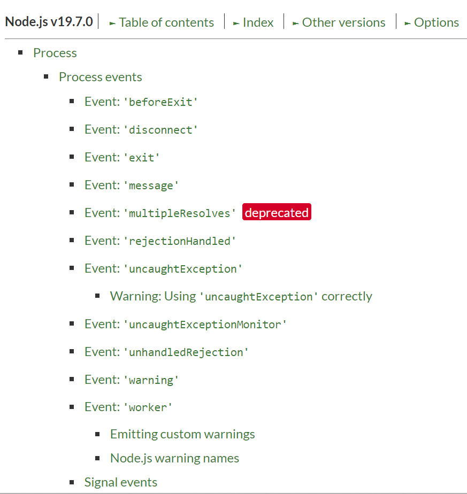Click the Node.js v19.7.0 heading
Screen dimensions: 467x494
[x=49, y=22]
